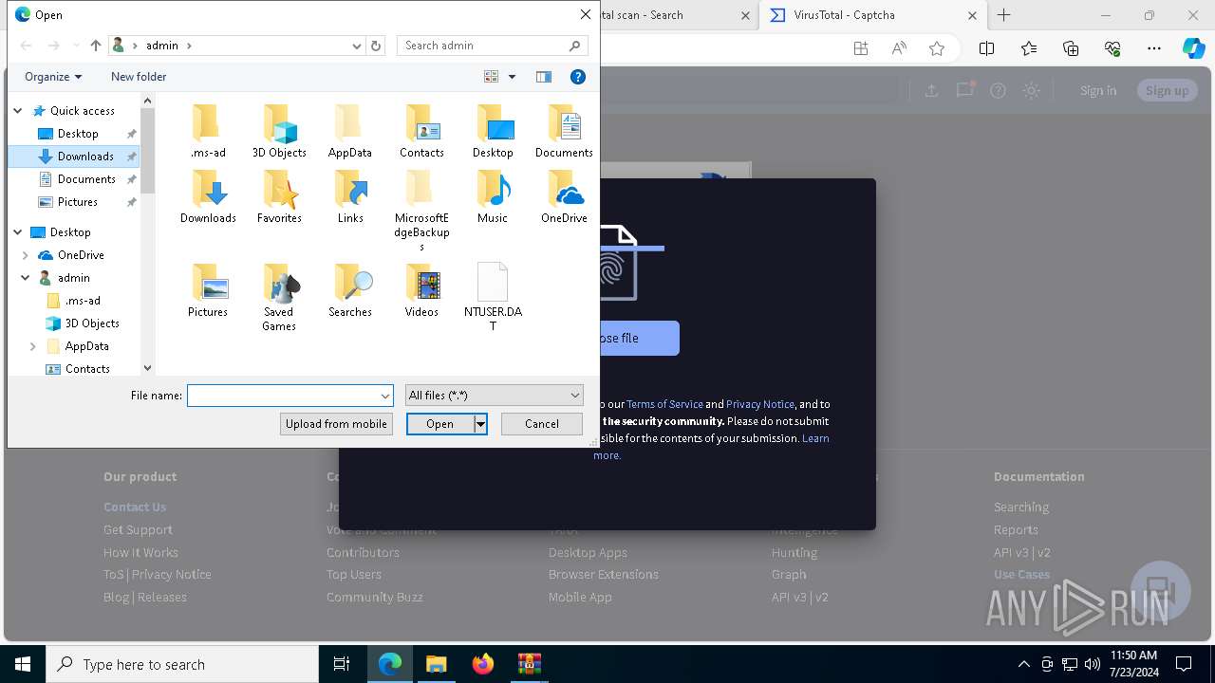Open the Privacy Notice link in the upload notice
Screen dimensions: 1215x683
click(759, 404)
